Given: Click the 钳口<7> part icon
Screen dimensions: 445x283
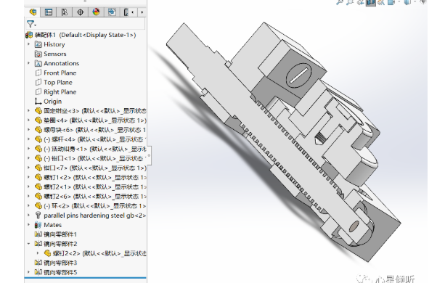Looking at the screenshot, I should [38, 168].
